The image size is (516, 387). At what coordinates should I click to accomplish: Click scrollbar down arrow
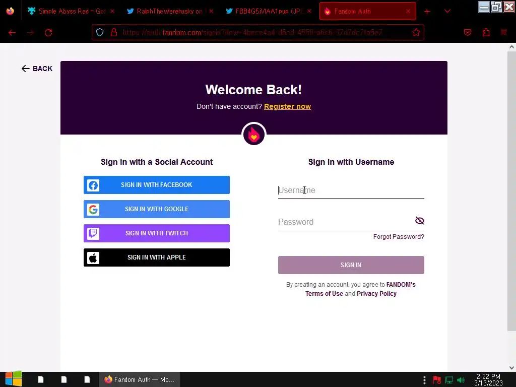pyautogui.click(x=511, y=367)
